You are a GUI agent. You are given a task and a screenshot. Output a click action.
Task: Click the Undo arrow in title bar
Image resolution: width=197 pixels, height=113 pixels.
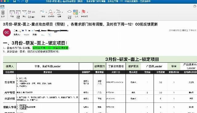(18, 1)
